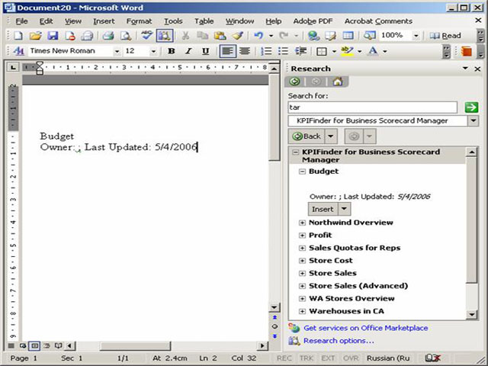
Task: Click Back button in Research pane
Action: tap(307, 136)
